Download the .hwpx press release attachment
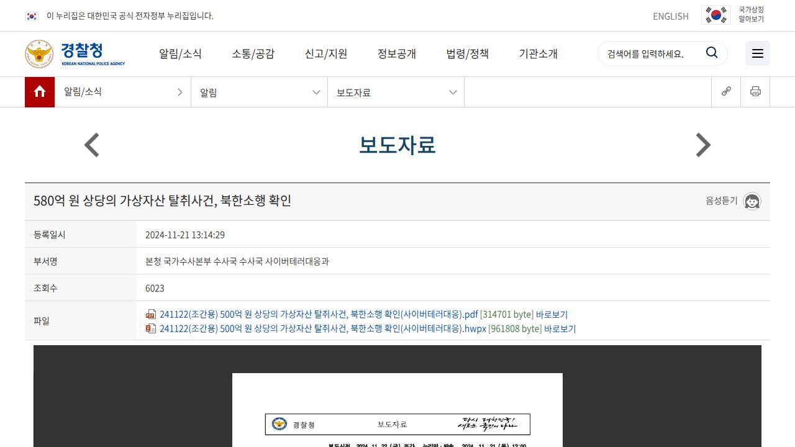The height and width of the screenshot is (447, 795). 323,328
